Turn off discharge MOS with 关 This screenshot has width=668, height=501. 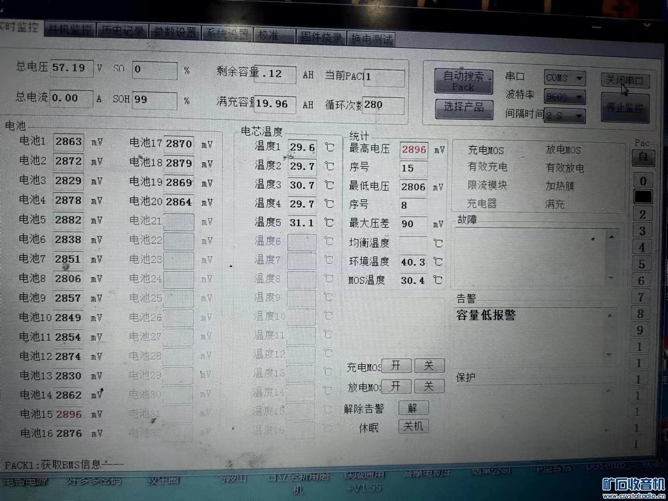(x=429, y=386)
